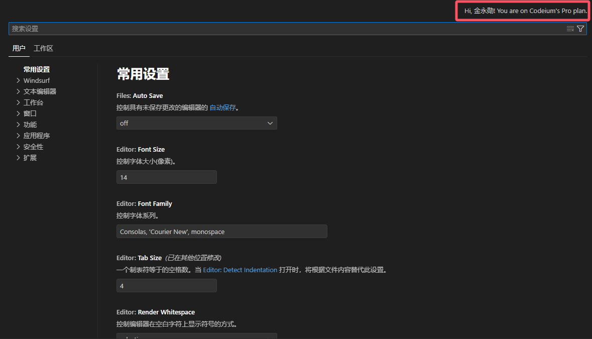Expand the Windsurf chevron in the tree
The height and width of the screenshot is (339, 592).
pos(18,80)
